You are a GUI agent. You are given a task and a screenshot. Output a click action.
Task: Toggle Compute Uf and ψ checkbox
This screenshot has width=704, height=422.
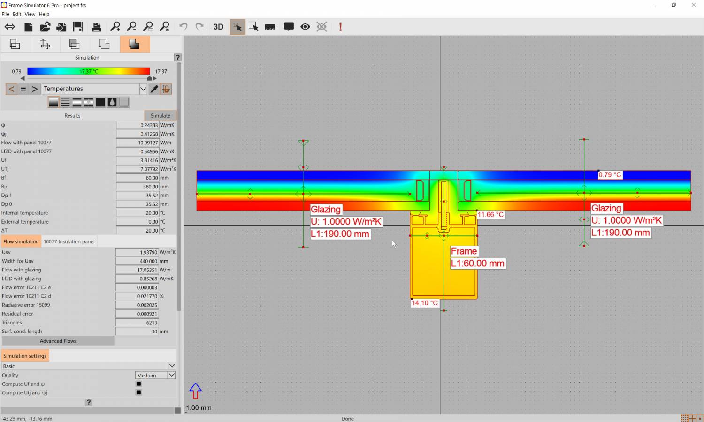click(x=138, y=384)
